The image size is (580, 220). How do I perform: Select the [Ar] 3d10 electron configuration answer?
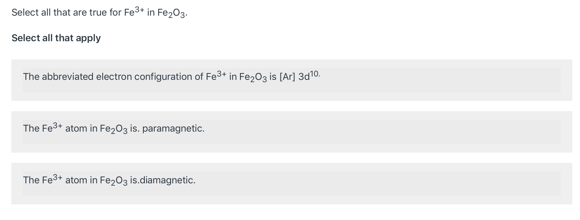pos(292,80)
